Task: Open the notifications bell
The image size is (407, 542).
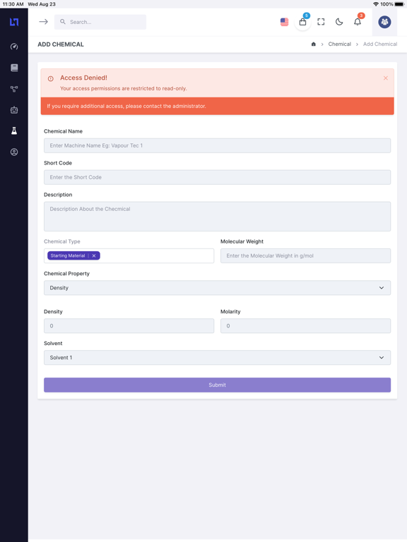Action: tap(358, 22)
